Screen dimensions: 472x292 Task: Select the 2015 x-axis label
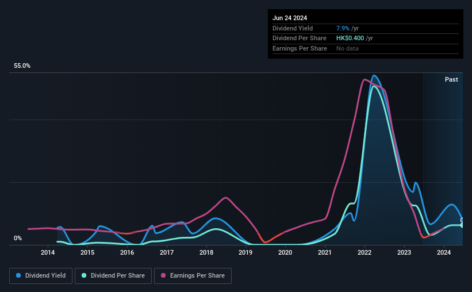pyautogui.click(x=87, y=252)
